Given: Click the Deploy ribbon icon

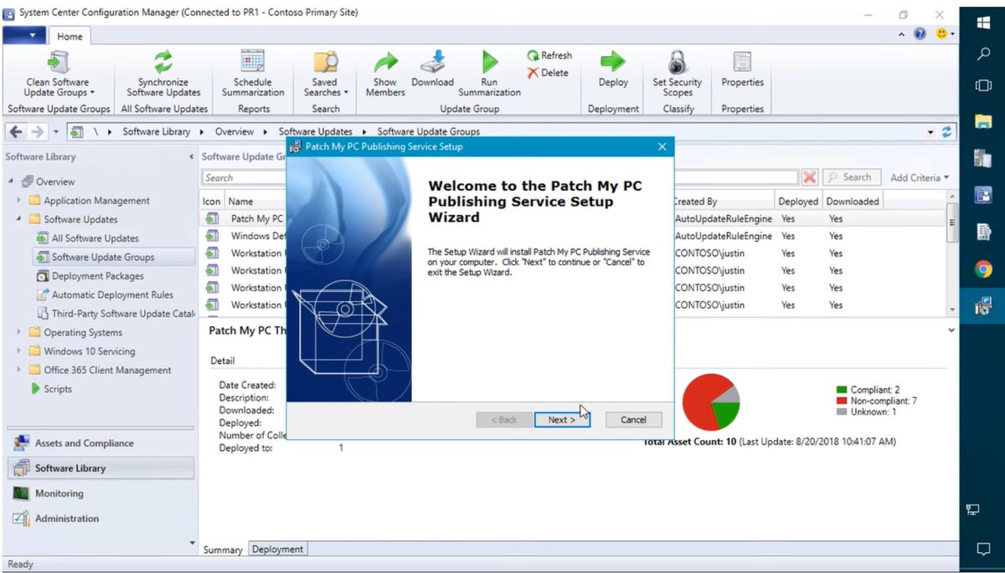Looking at the screenshot, I should click(x=613, y=63).
